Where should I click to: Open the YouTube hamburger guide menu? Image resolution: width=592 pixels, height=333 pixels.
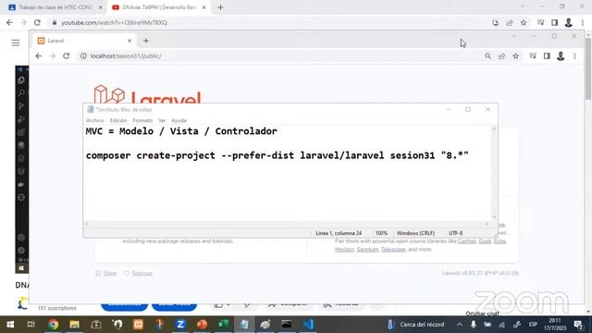[16, 43]
